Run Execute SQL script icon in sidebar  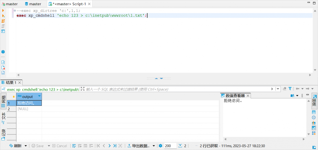(x=3, y=16)
